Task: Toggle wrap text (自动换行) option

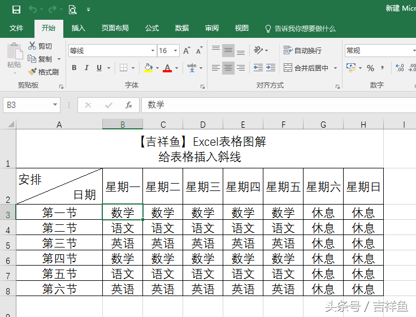Action: pos(302,50)
